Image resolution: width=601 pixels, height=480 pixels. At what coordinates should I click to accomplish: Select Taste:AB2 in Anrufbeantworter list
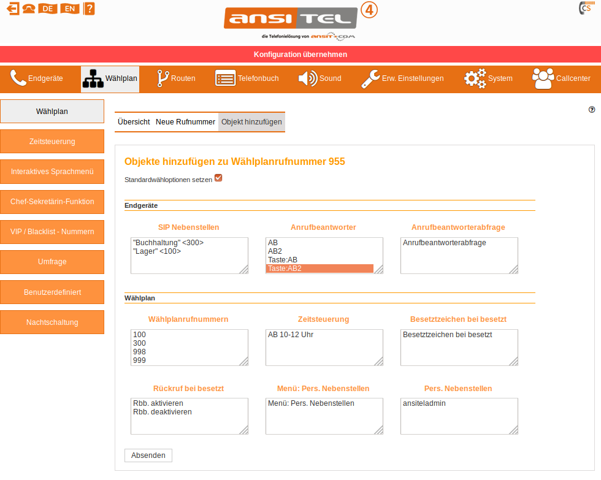point(319,269)
